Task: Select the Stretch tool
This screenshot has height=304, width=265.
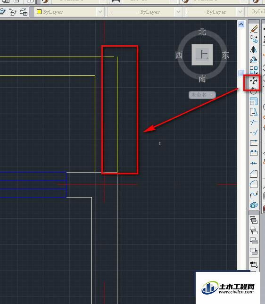Action: pyautogui.click(x=254, y=112)
